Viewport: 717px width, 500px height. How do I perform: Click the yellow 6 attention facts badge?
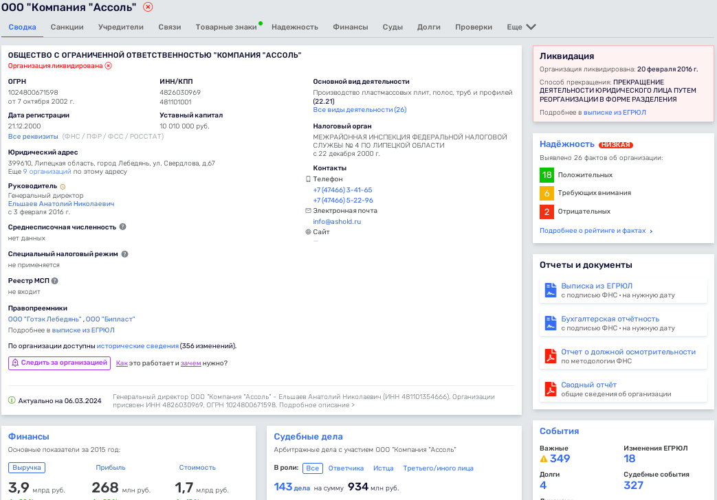pos(547,193)
